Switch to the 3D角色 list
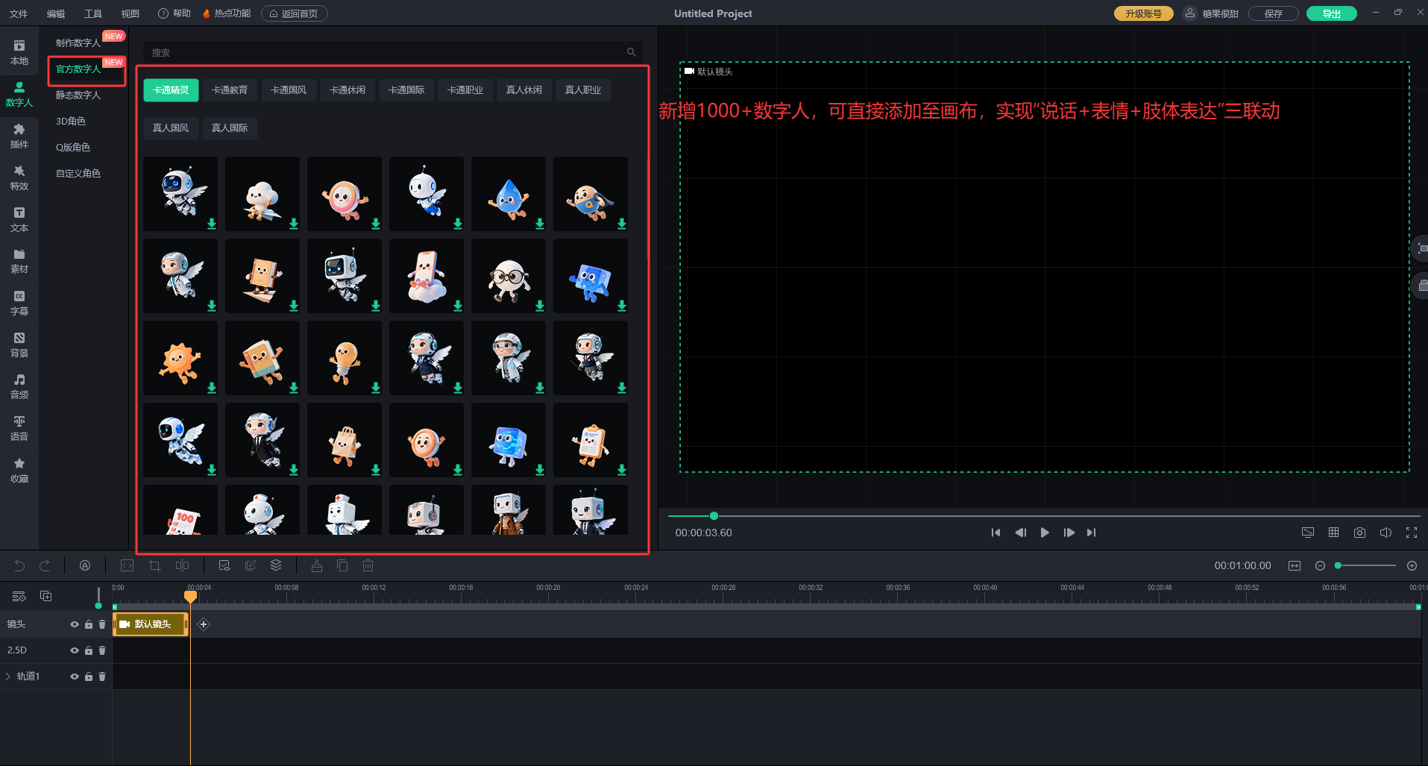Screen dimensions: 1428x766 pyautogui.click(x=71, y=121)
